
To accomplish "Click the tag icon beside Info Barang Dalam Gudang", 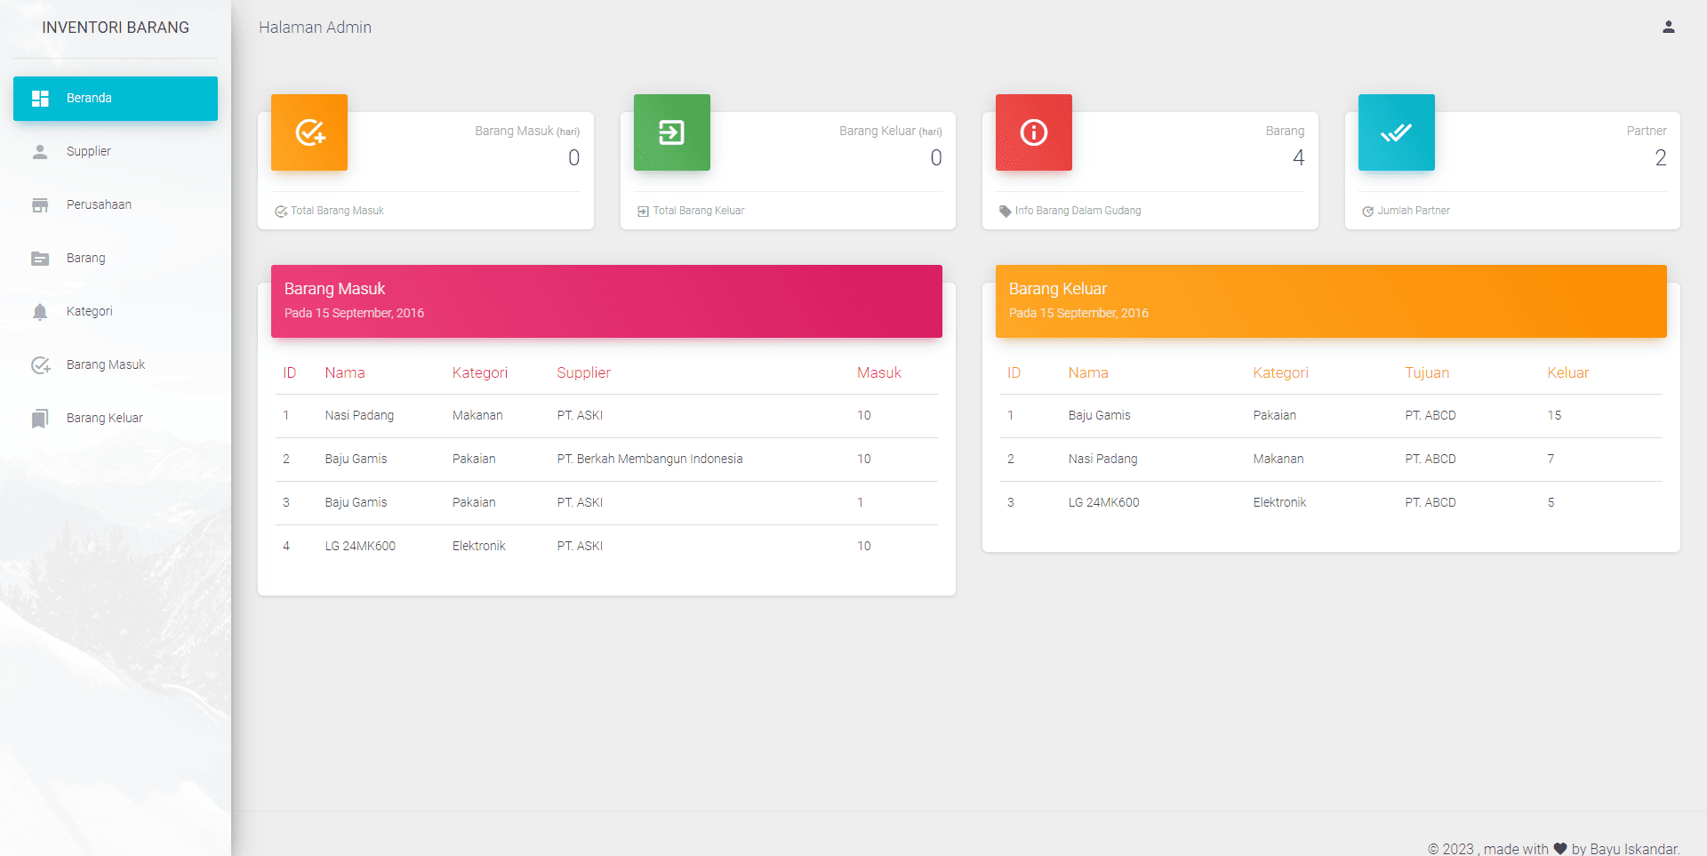I will 1006,212.
